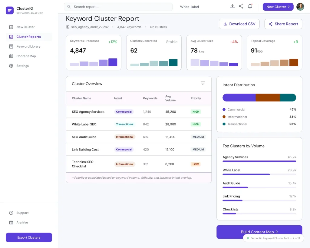Sort by Cluster Name column header
The width and height of the screenshot is (310, 248).
[81, 98]
